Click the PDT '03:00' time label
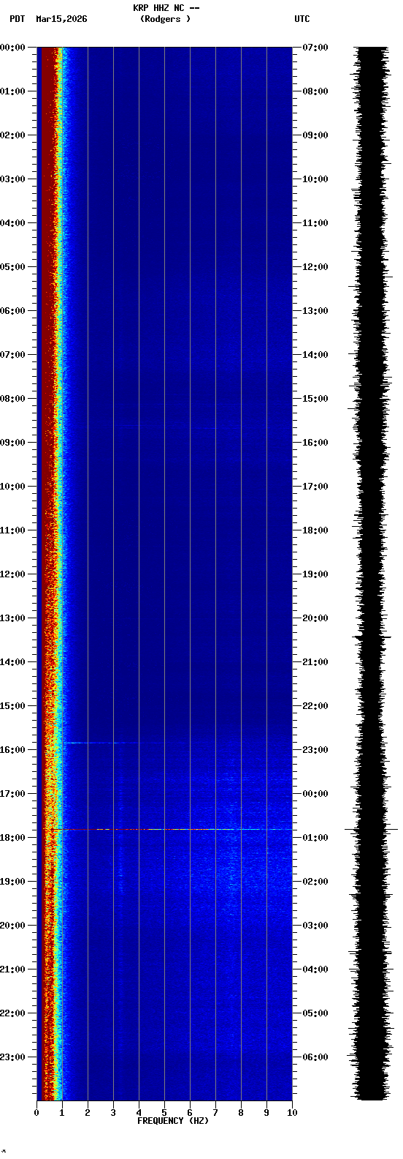Screen dimensions: 403x1159 (x=12, y=179)
